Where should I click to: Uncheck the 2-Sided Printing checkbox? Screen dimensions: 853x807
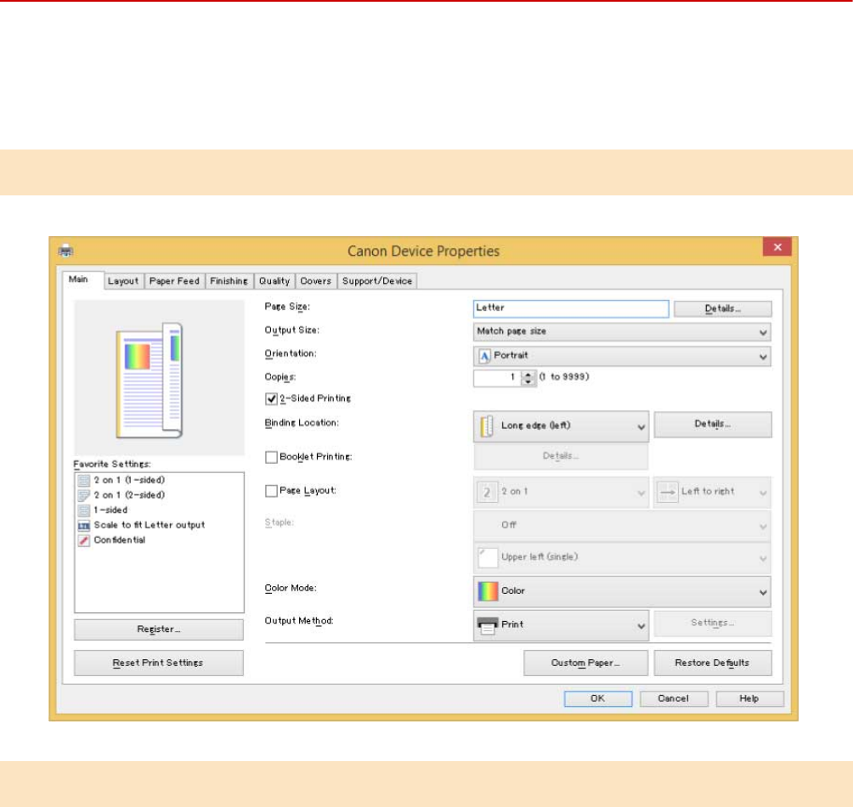tap(271, 398)
